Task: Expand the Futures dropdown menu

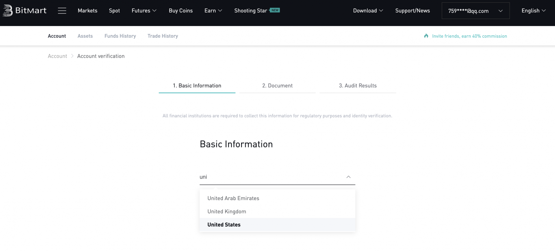Action: [x=144, y=11]
